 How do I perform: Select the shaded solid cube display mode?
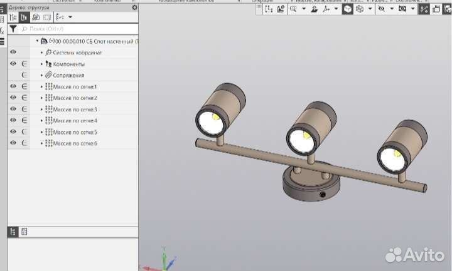pyautogui.click(x=347, y=9)
